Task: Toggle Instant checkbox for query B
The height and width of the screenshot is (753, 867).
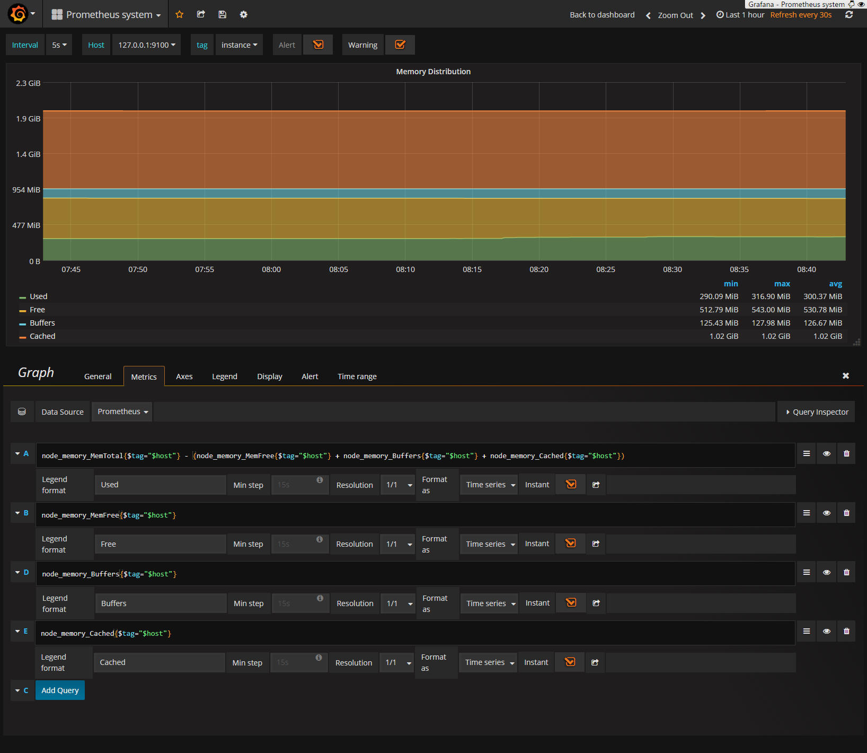Action: [570, 543]
